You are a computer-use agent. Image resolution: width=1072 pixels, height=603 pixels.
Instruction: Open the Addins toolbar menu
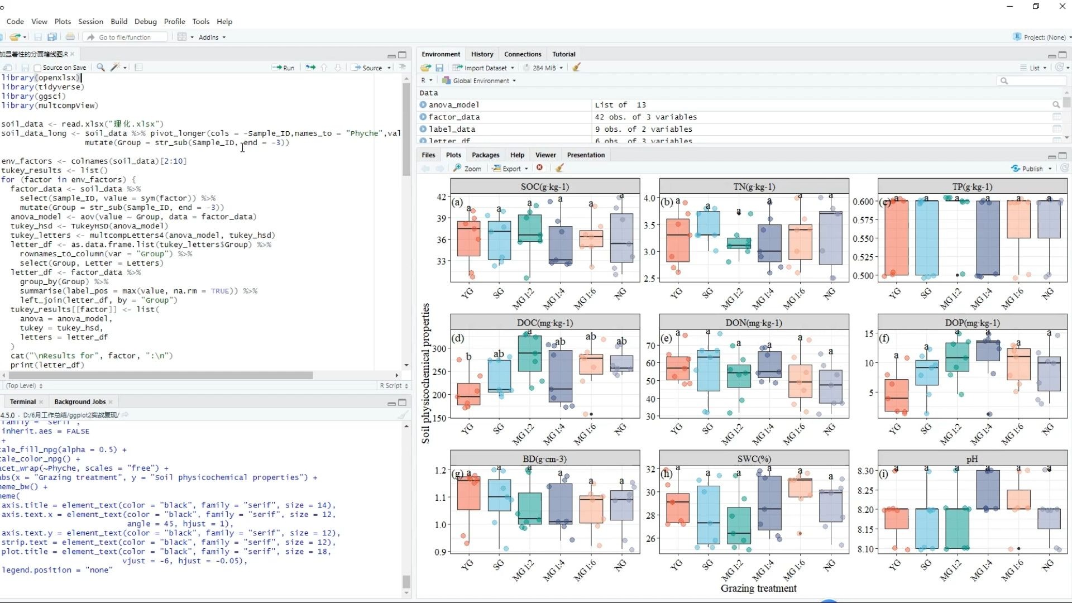click(x=212, y=37)
